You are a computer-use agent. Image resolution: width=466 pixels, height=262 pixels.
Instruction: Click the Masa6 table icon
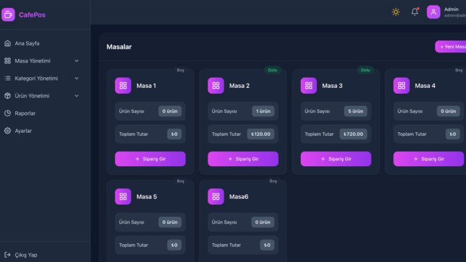(216, 197)
